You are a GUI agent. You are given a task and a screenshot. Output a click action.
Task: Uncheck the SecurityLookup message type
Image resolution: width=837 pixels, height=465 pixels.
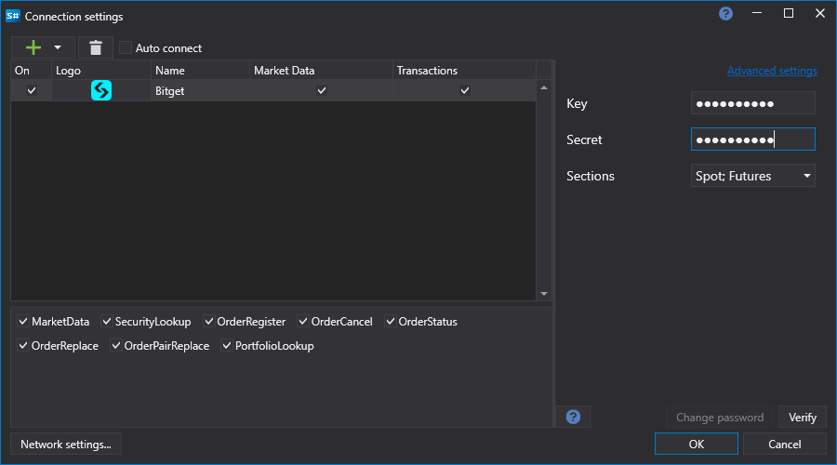click(x=107, y=321)
